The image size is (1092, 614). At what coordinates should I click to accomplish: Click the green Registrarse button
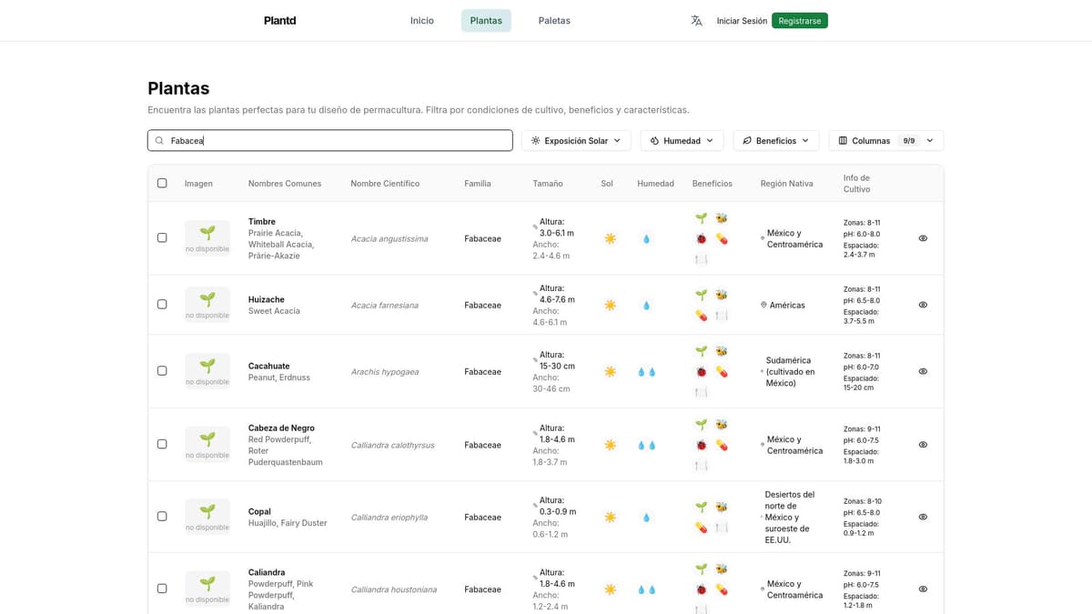point(799,21)
